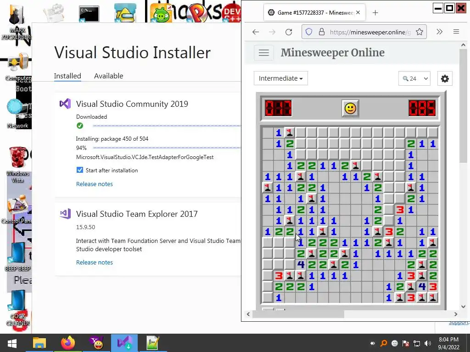Open Control Panel desktop icon
The image size is (470, 352).
pos(17,209)
